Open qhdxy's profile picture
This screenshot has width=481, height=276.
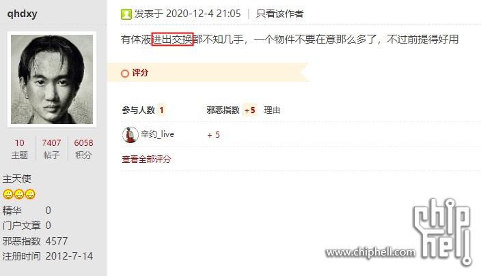coord(52,79)
